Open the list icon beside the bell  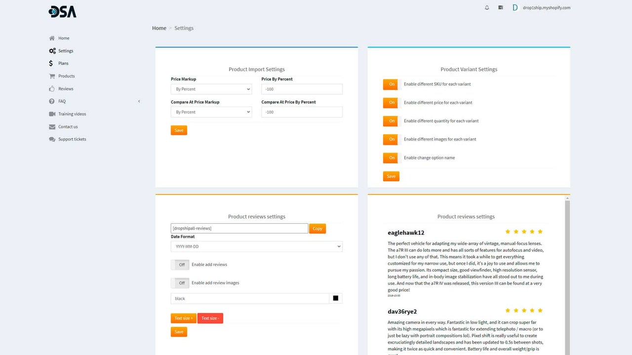pyautogui.click(x=501, y=8)
